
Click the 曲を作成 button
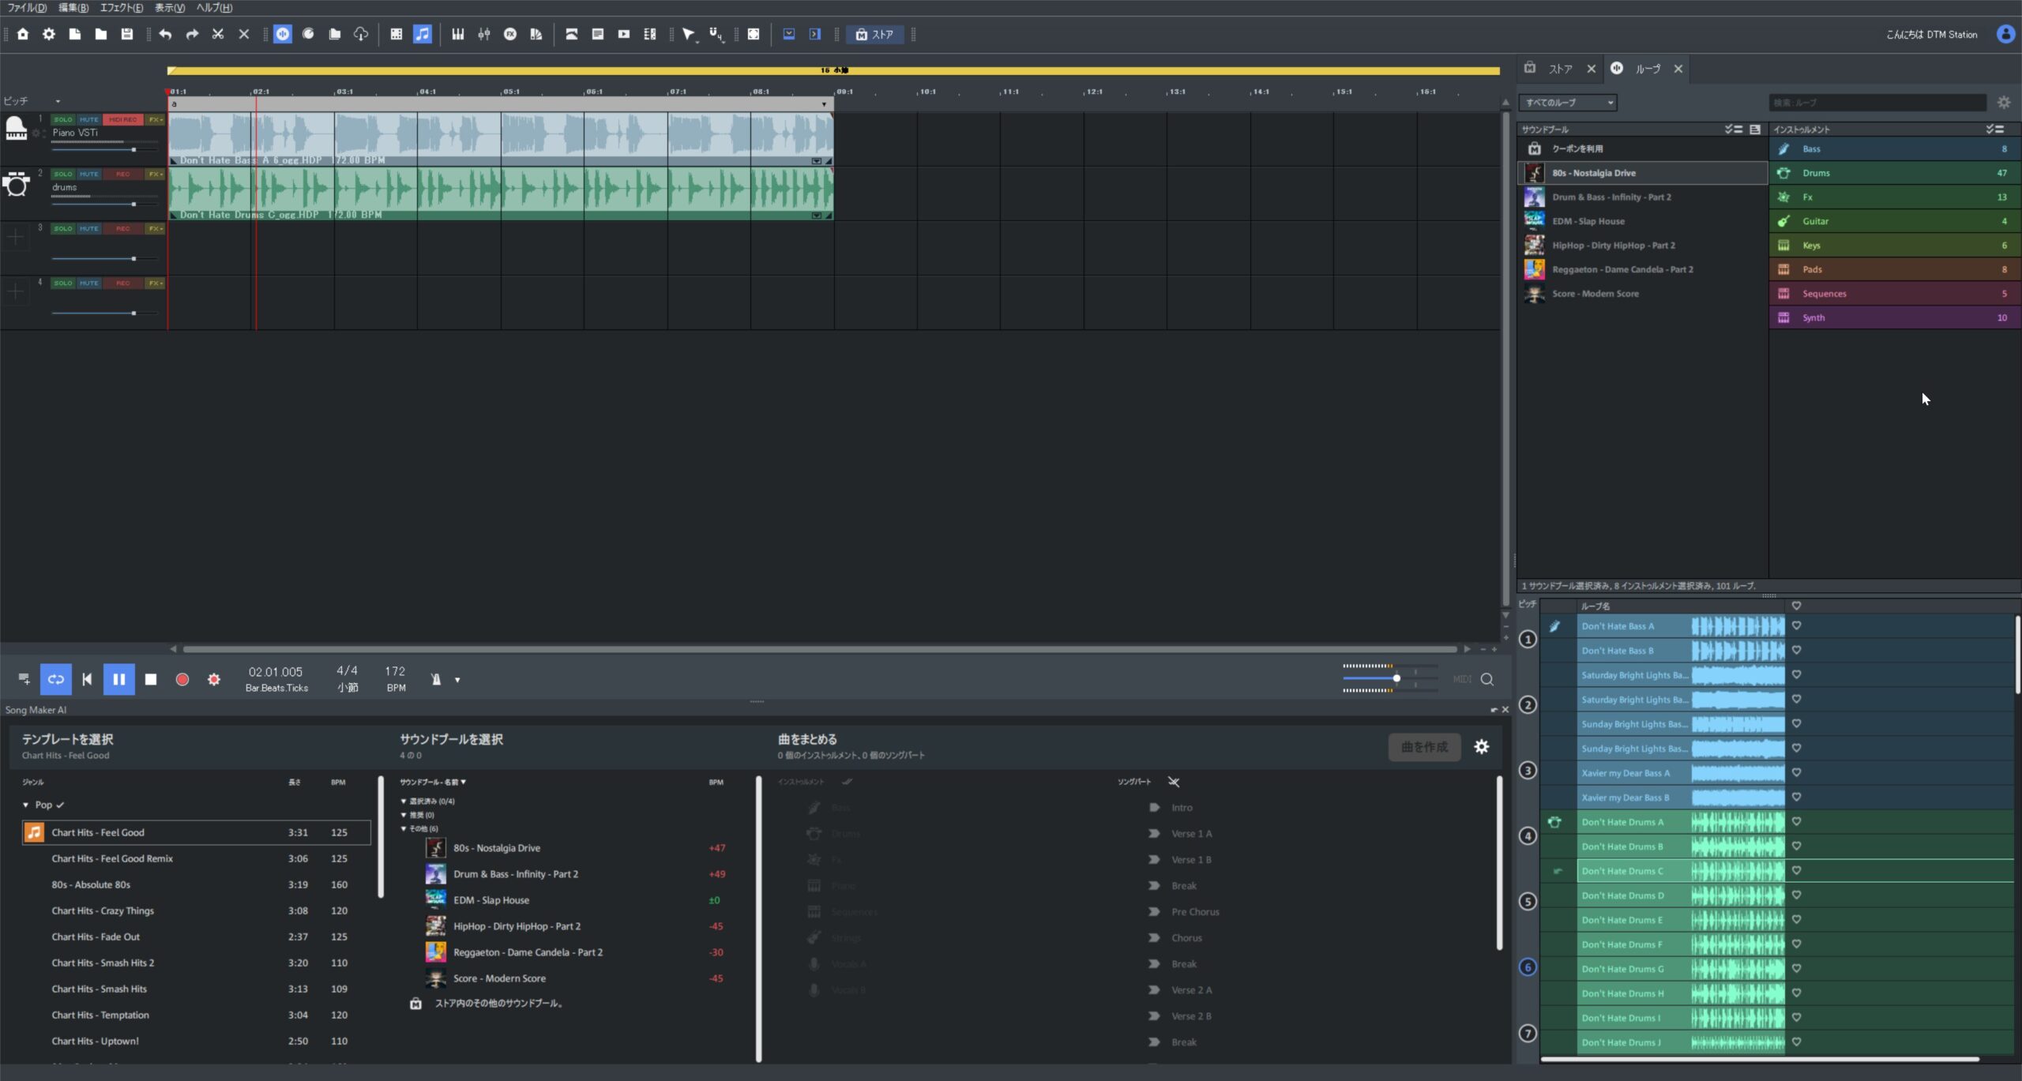pyautogui.click(x=1423, y=746)
